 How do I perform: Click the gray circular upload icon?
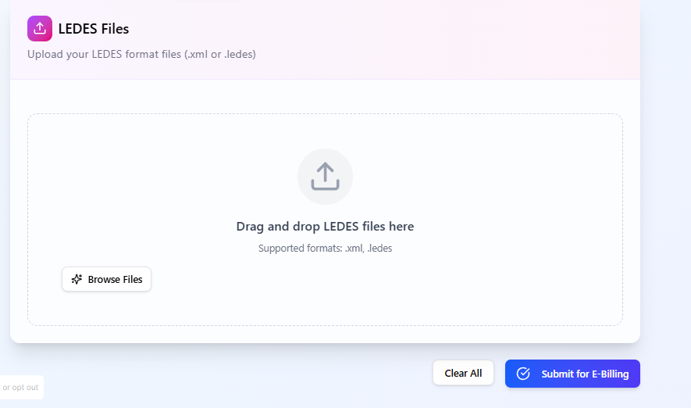click(326, 177)
